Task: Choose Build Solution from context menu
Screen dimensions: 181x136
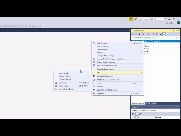Action: tap(118, 43)
